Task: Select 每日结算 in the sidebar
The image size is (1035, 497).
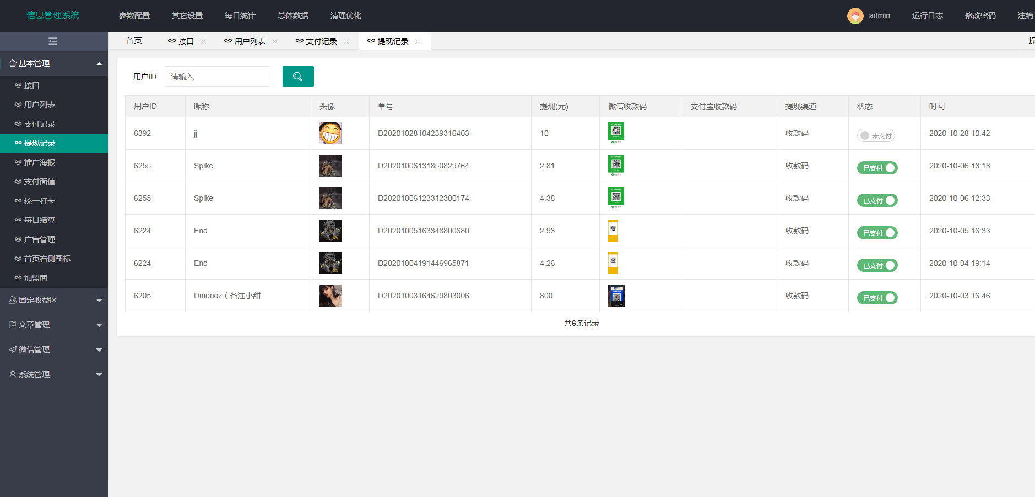Action: coord(54,220)
